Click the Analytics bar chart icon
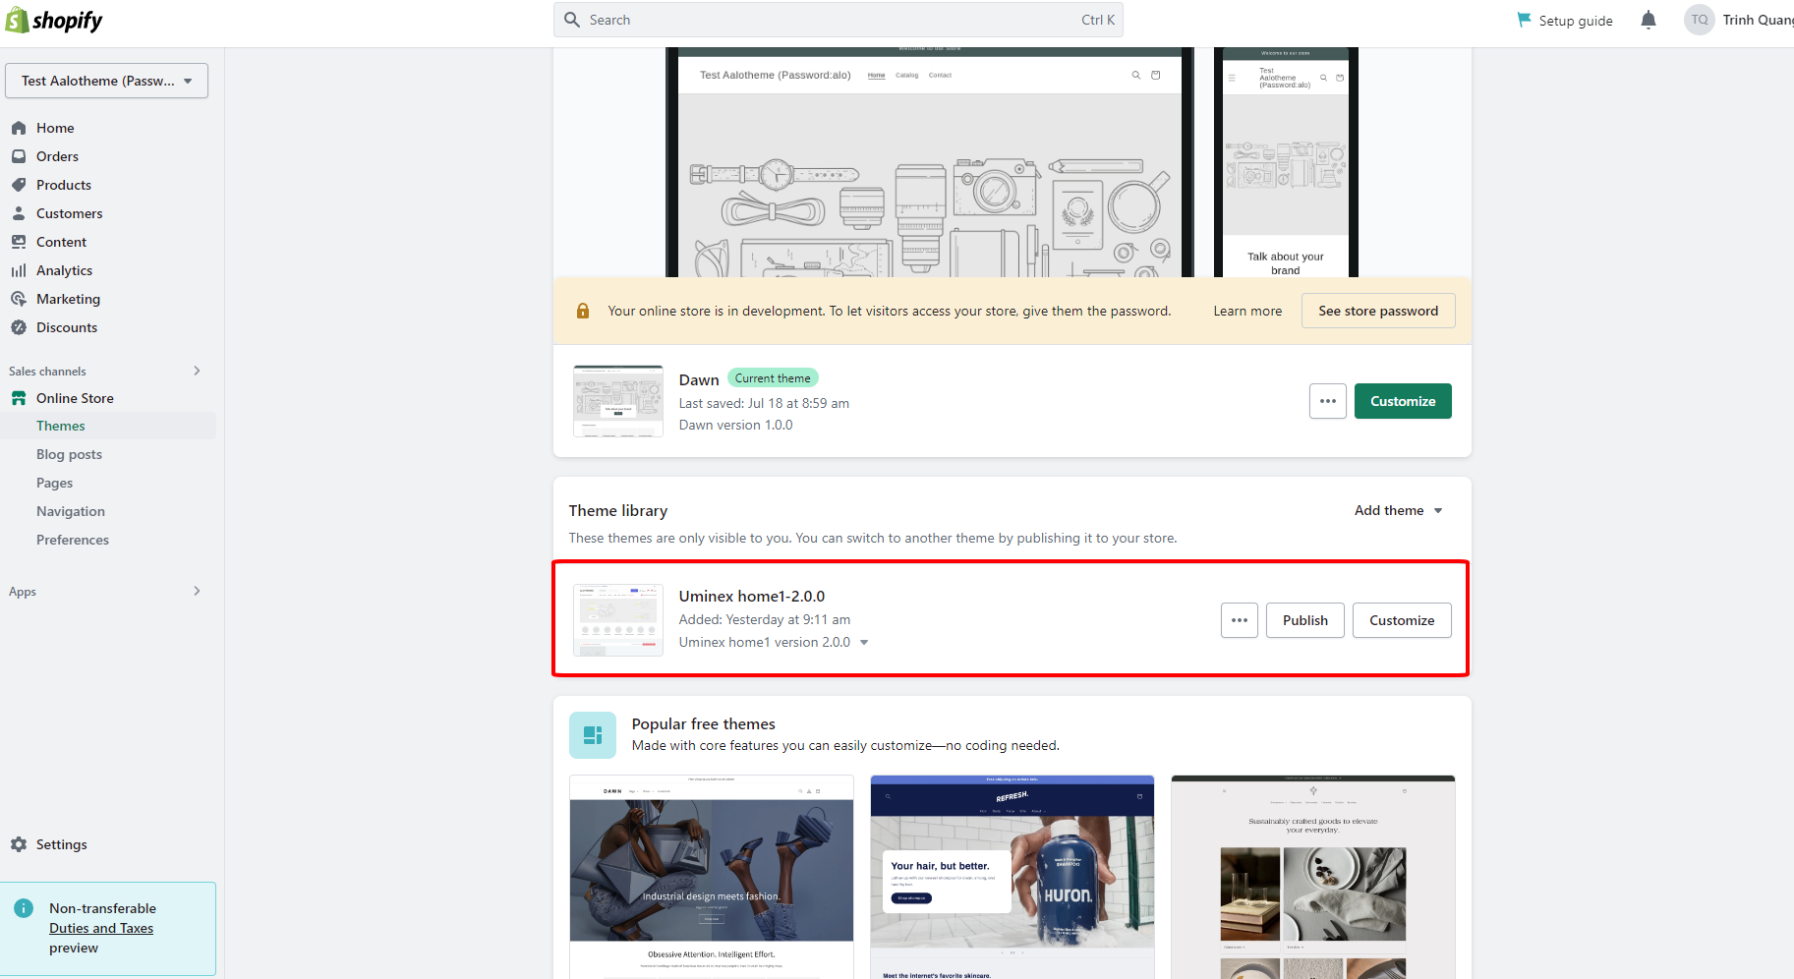 [19, 270]
